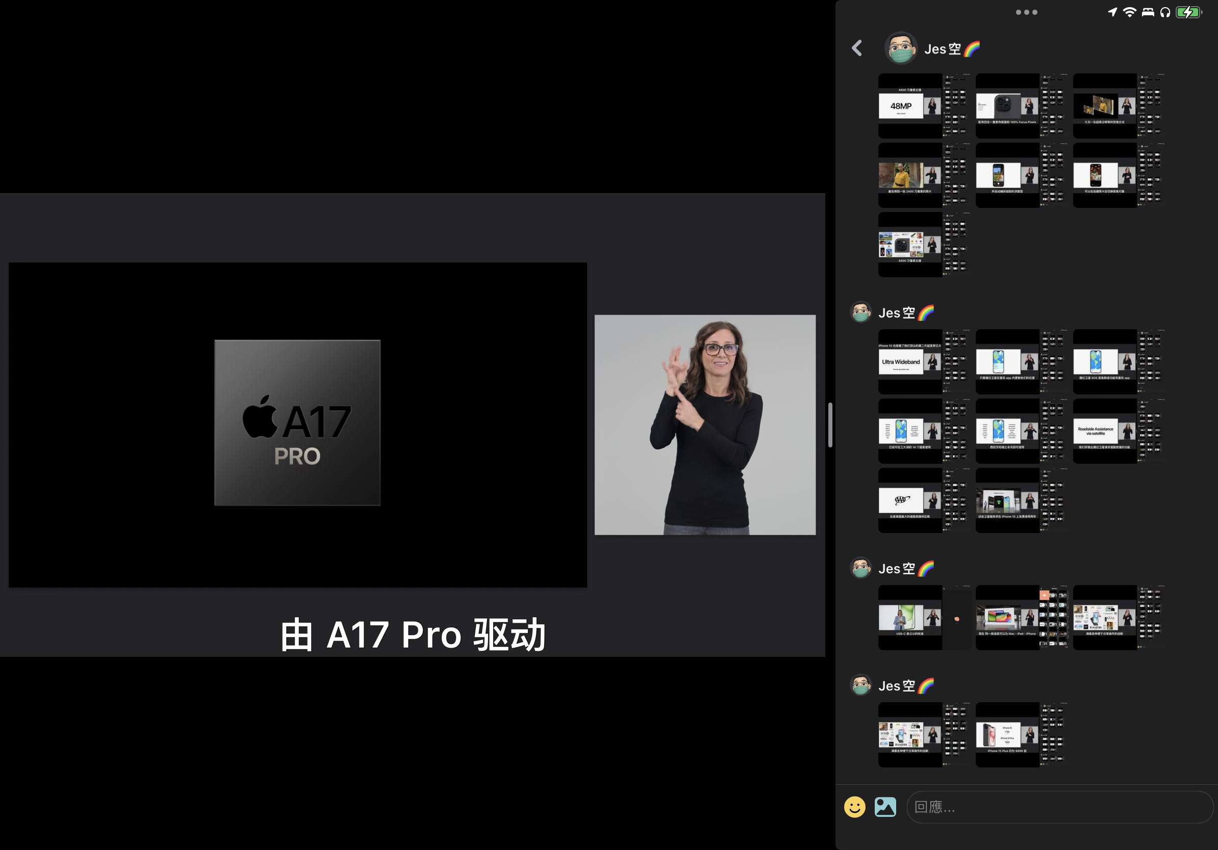Tap the location arrow status icon

[1112, 12]
